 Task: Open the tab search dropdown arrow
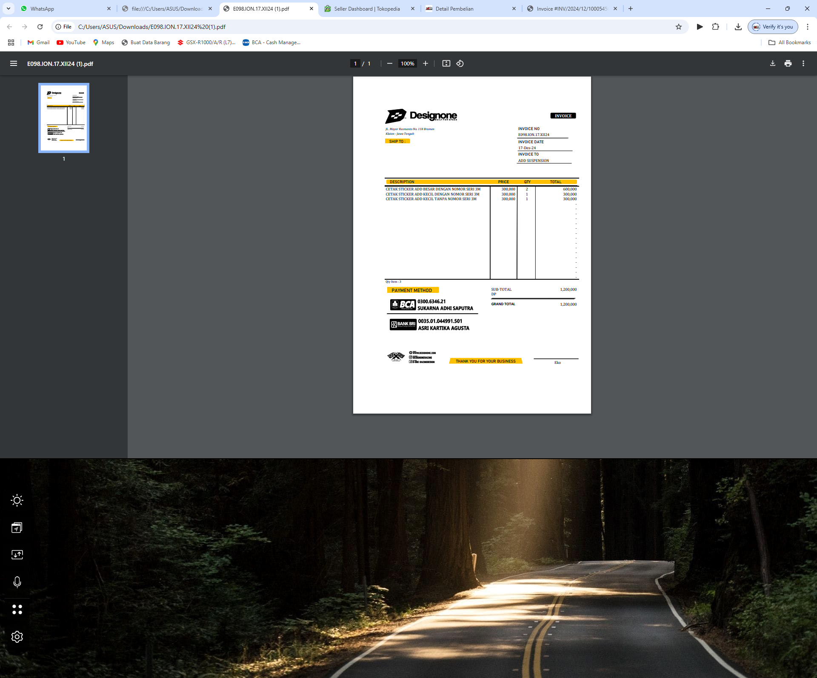tap(8, 9)
